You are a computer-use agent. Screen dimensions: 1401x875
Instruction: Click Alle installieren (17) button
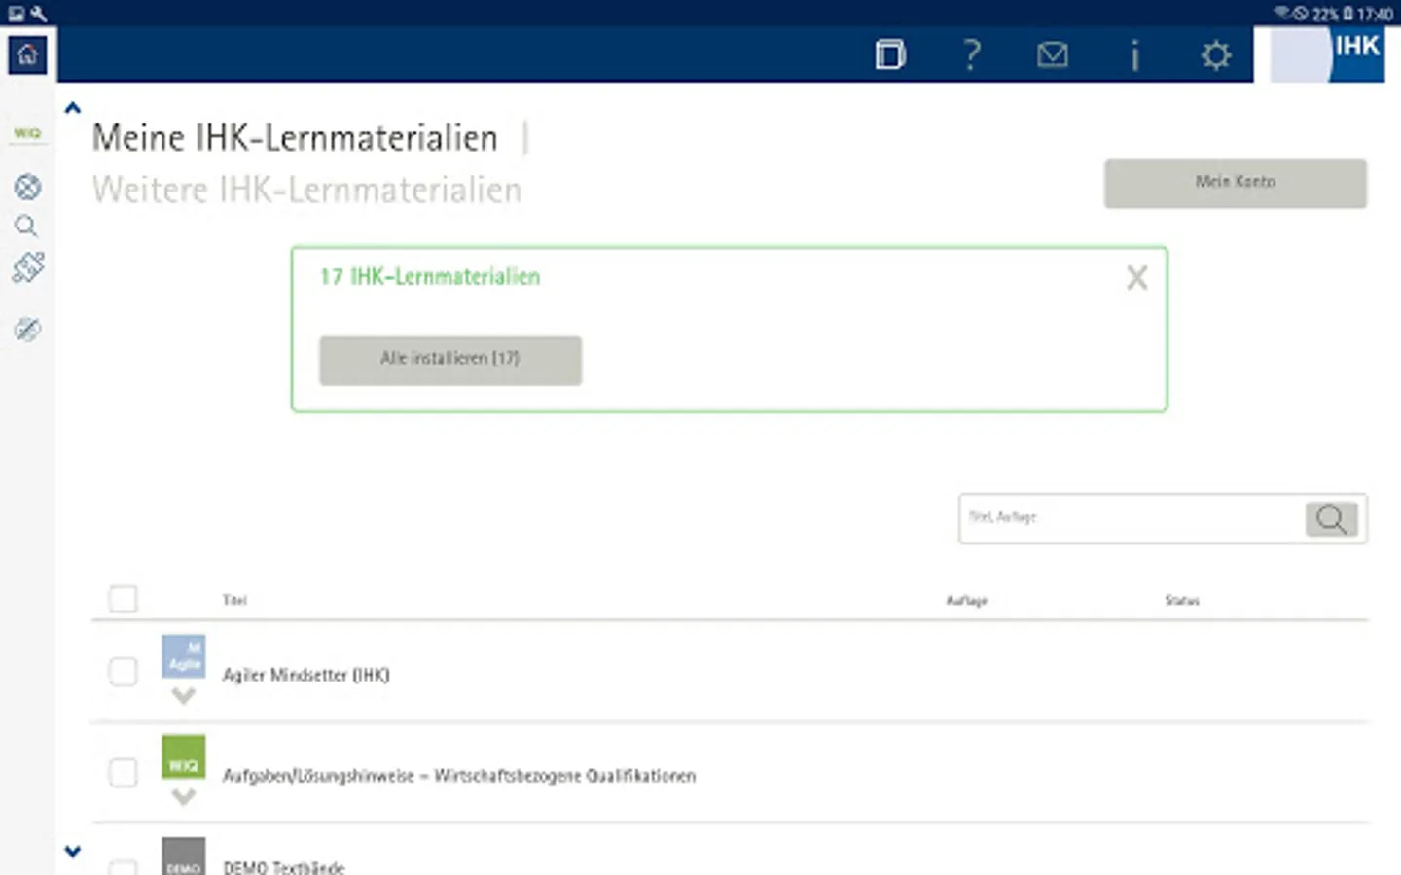pos(450,360)
